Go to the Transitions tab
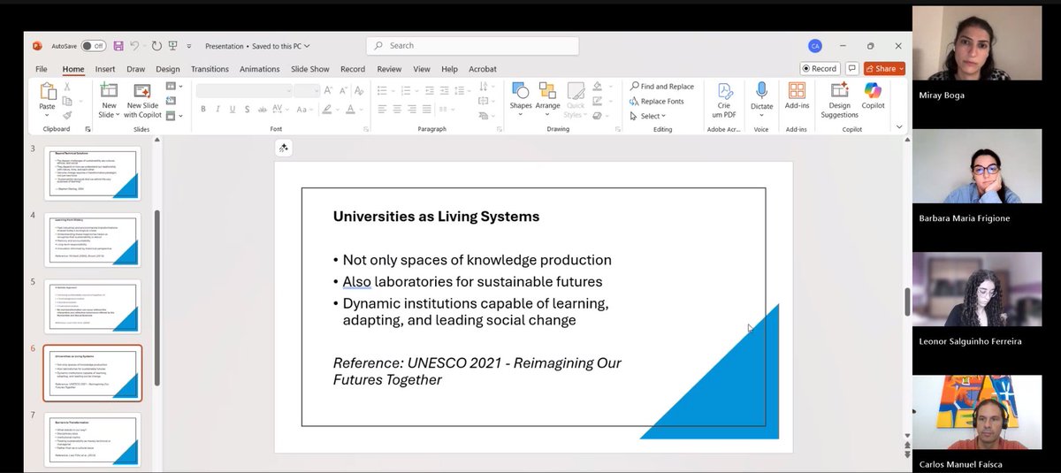The height and width of the screenshot is (473, 1061). (210, 69)
